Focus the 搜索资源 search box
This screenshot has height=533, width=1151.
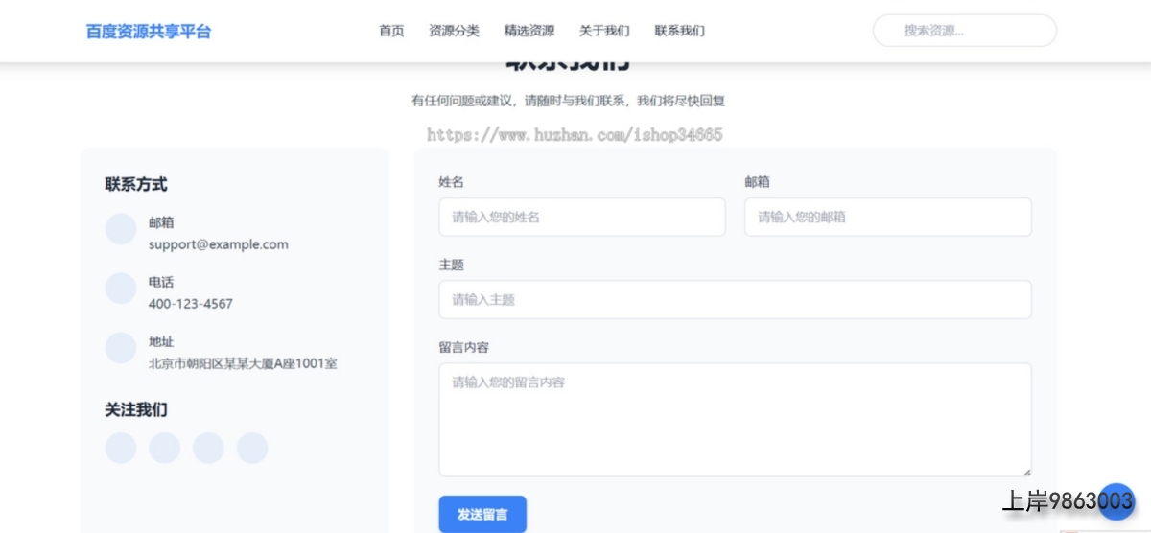click(x=964, y=31)
